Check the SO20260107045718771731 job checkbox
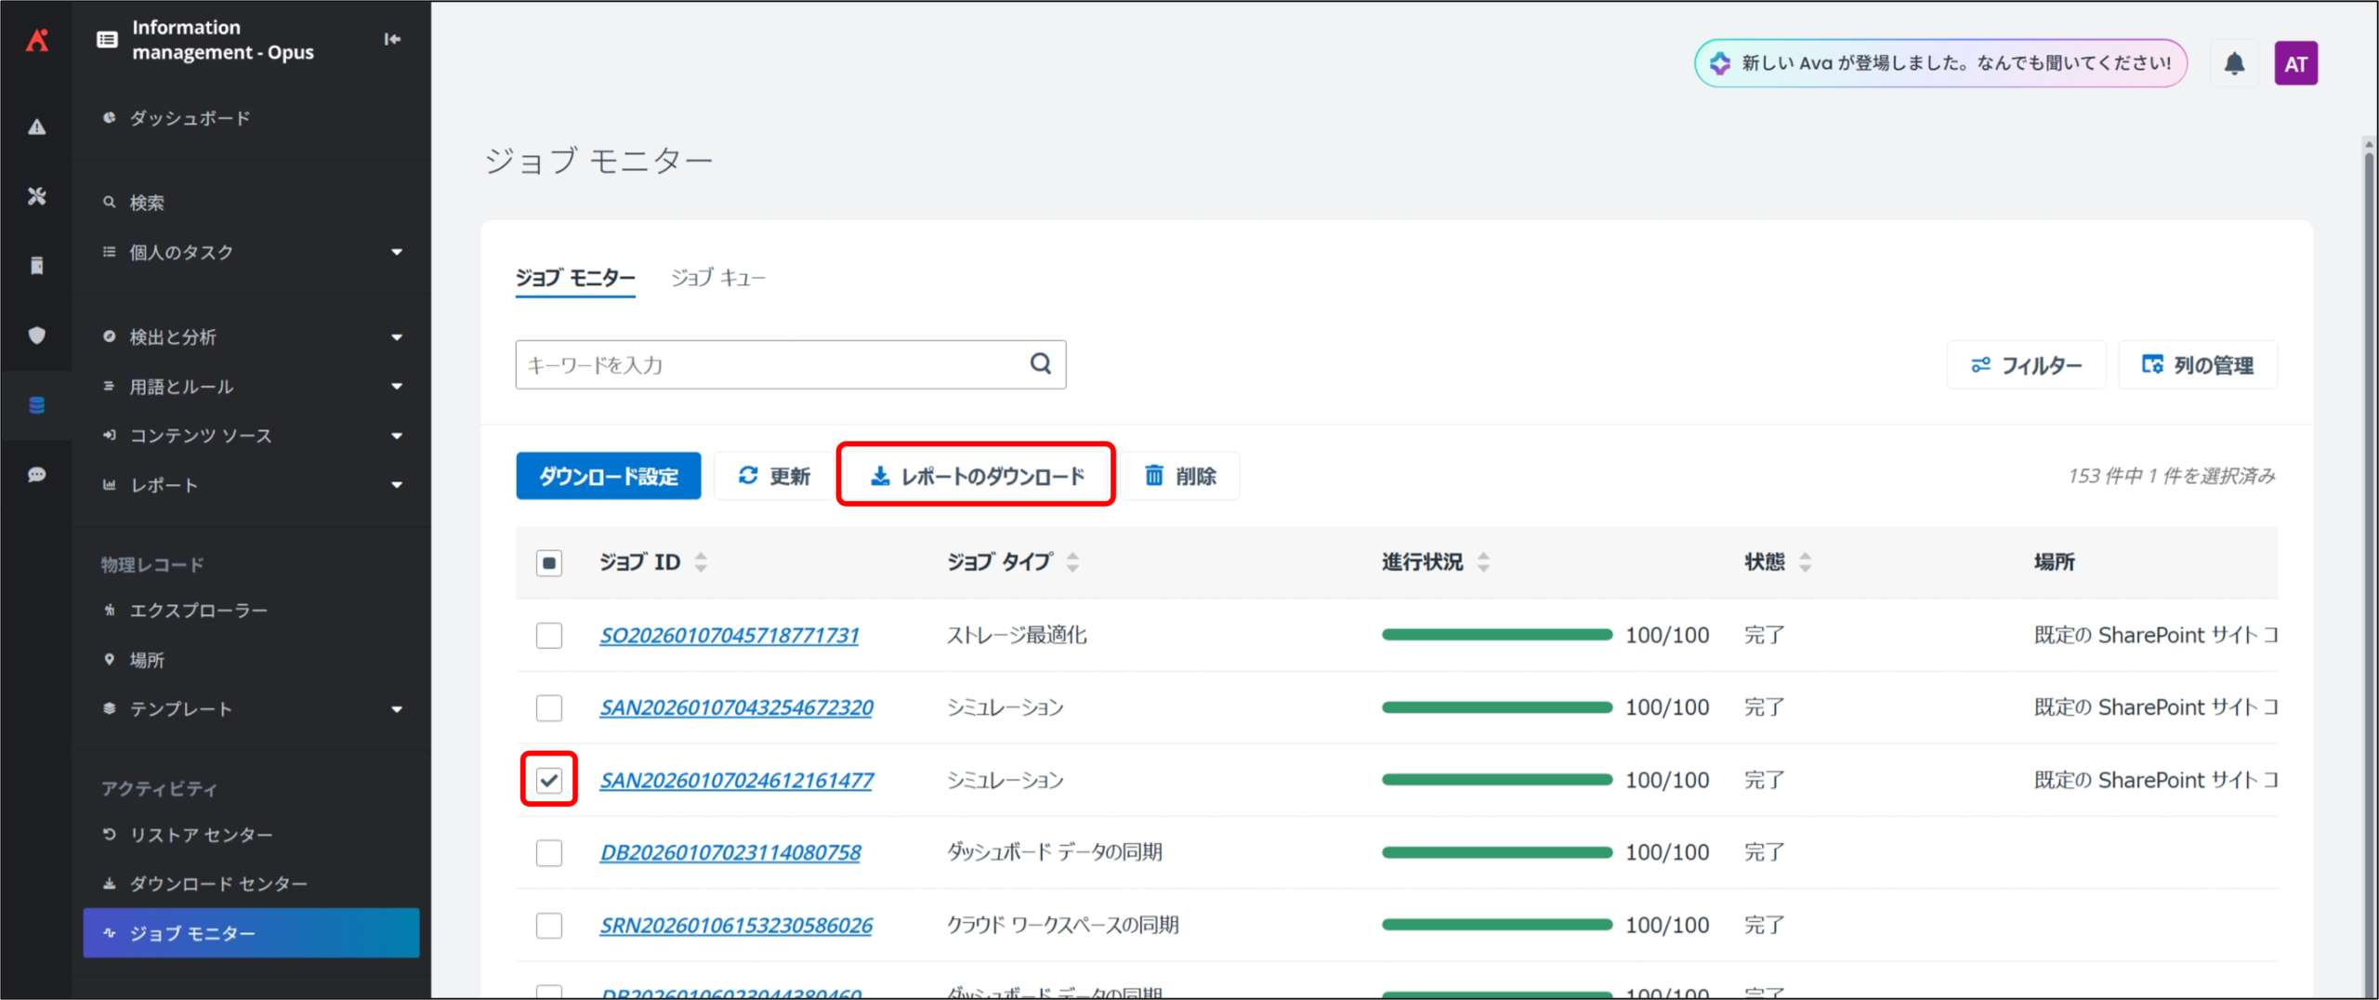Screen dimensions: 2379x1000 point(549,636)
